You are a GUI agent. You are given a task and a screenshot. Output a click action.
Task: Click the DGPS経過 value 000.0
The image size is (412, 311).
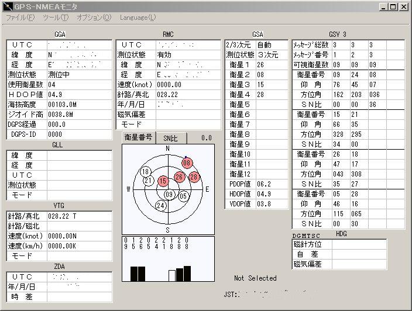pos(57,125)
